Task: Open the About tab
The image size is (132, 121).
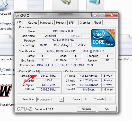Action: coord(97,23)
